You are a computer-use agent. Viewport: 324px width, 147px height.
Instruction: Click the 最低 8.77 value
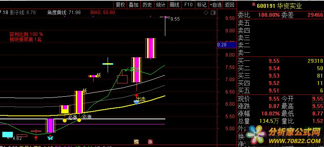coord(318,114)
